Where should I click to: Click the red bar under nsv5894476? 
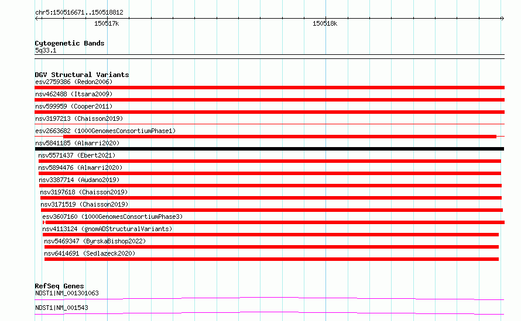click(270, 173)
